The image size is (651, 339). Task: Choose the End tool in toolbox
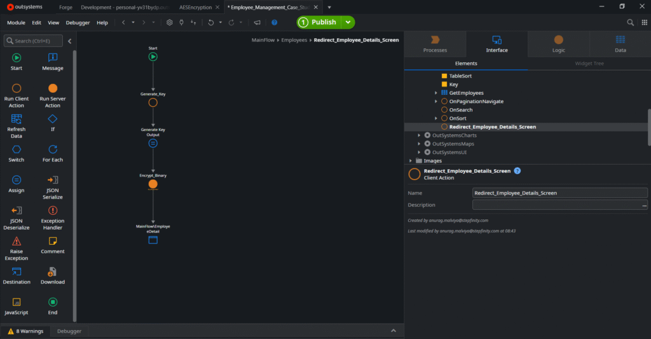pos(53,306)
